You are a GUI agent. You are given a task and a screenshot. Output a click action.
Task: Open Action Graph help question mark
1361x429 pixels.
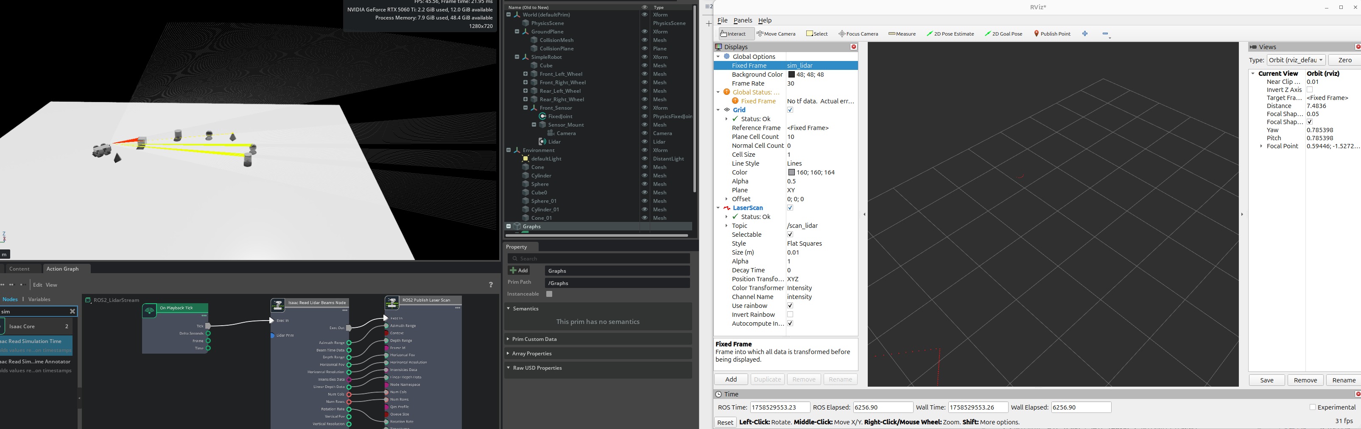pos(491,285)
